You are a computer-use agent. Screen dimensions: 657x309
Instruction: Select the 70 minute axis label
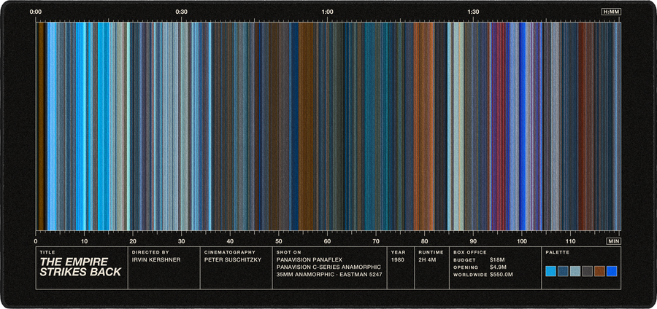point(376,241)
